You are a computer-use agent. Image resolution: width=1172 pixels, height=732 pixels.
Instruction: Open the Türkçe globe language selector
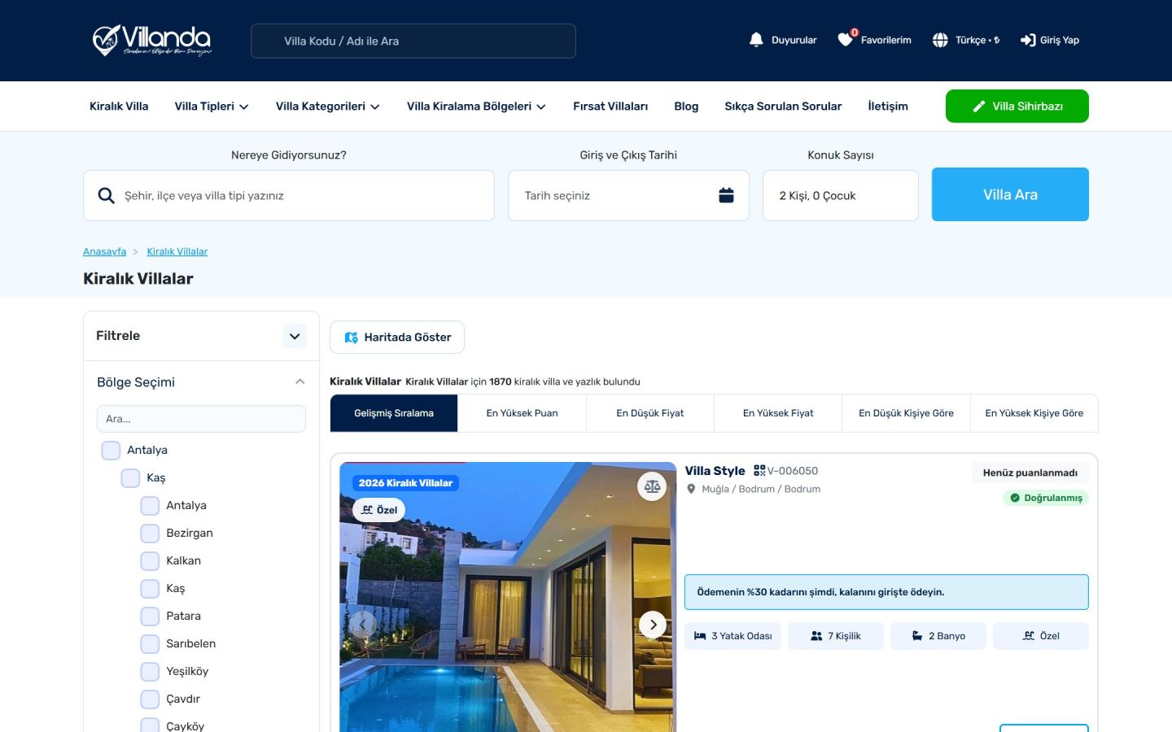940,40
